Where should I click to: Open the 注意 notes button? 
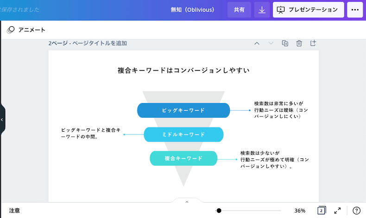tap(14, 211)
